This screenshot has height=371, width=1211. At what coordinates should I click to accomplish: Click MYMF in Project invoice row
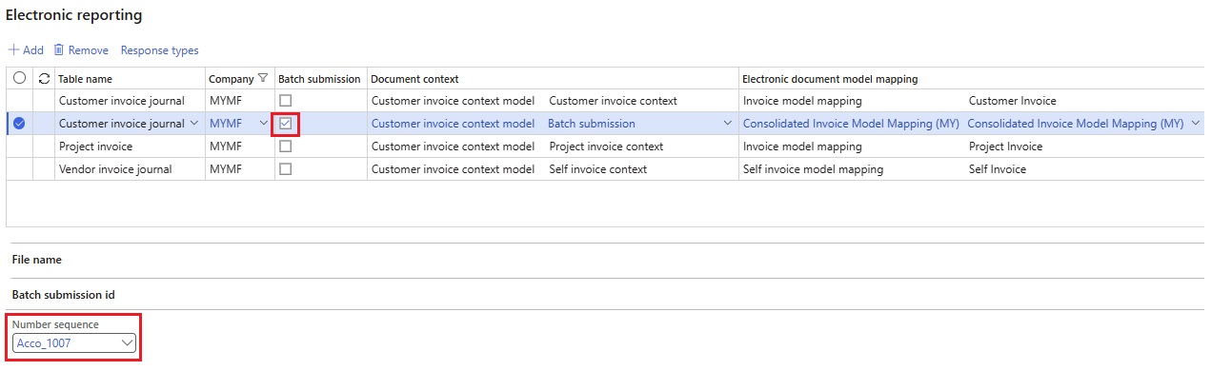coord(226,146)
